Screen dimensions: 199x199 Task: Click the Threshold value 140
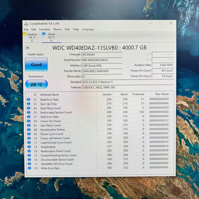[x=142, y=112]
